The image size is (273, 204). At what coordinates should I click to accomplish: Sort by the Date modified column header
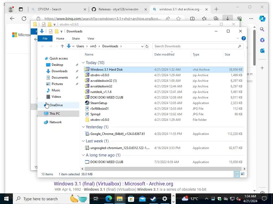coord(164,54)
